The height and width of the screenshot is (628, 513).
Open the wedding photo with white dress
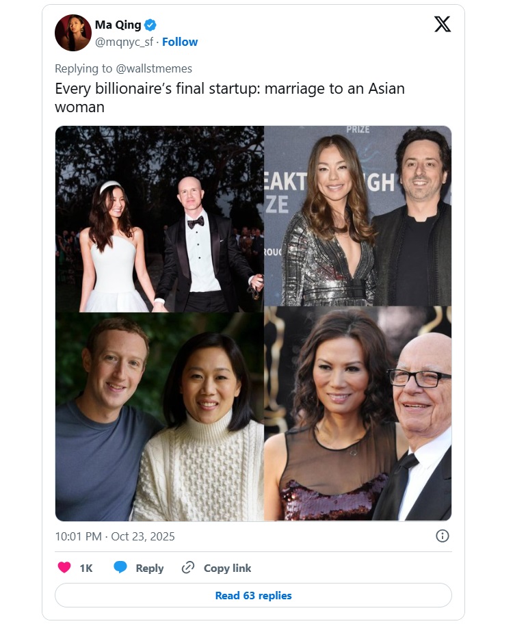click(x=159, y=219)
